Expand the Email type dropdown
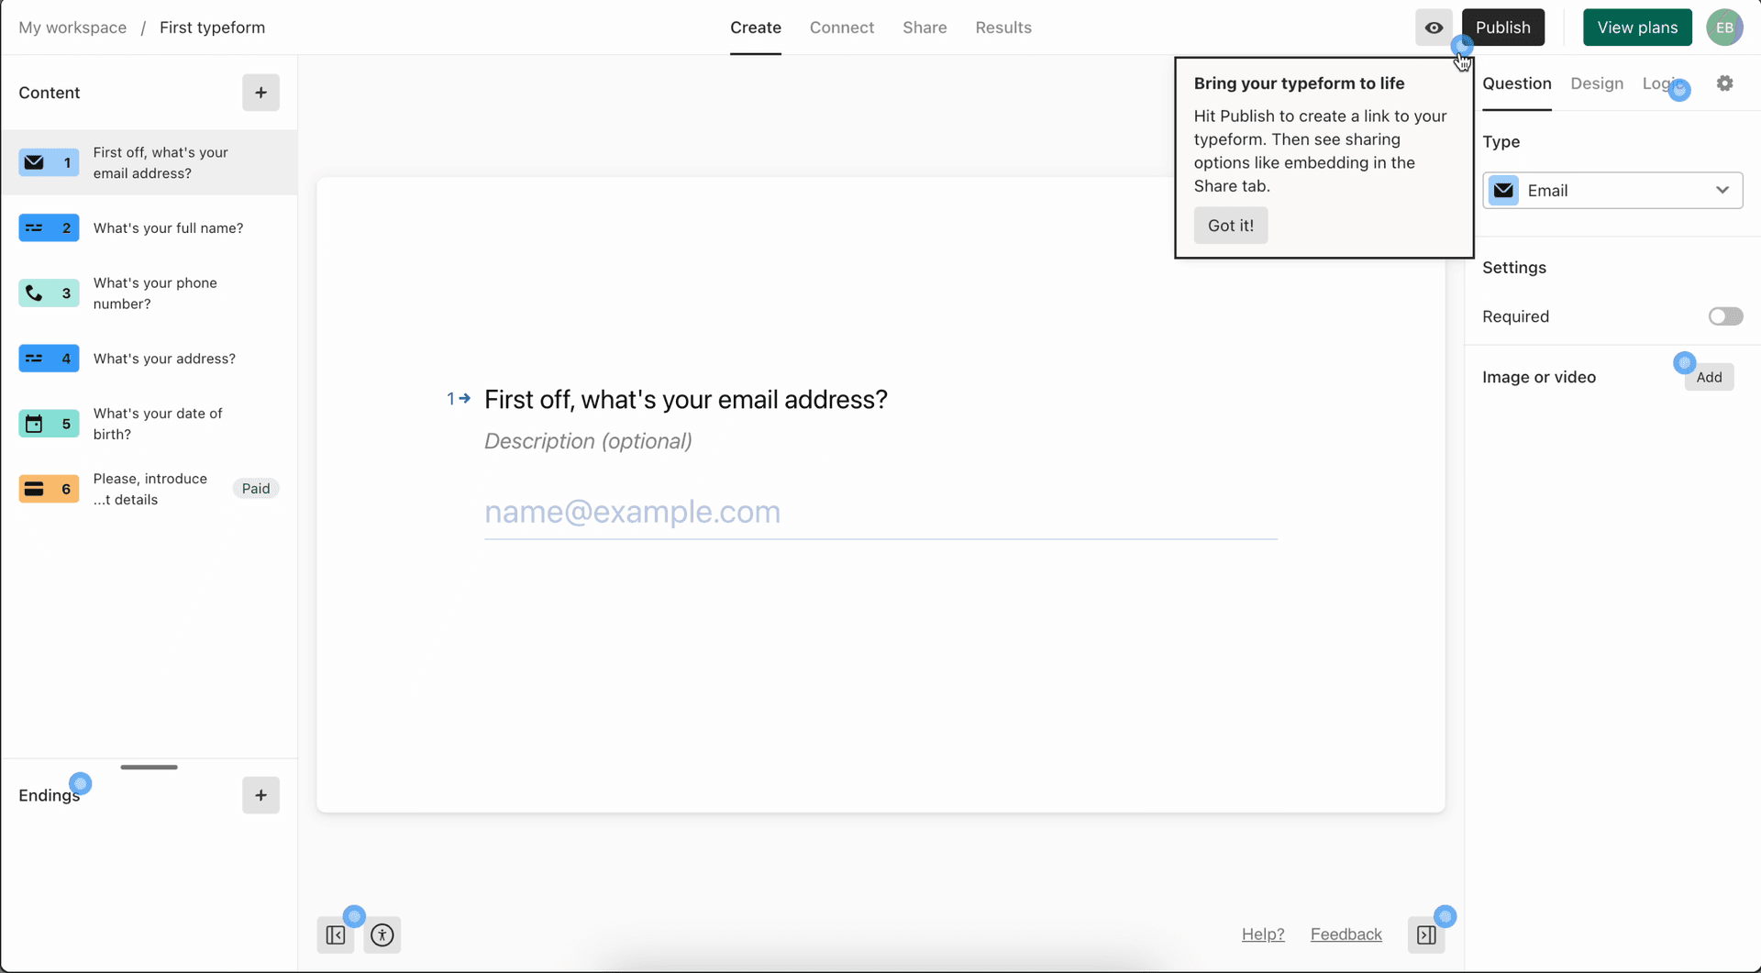This screenshot has width=1761, height=973. (1612, 191)
